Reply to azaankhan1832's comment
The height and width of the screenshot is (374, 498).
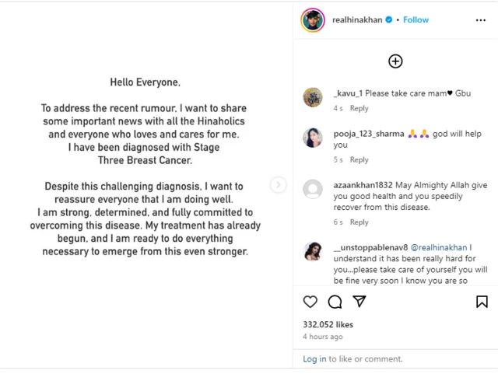359,222
